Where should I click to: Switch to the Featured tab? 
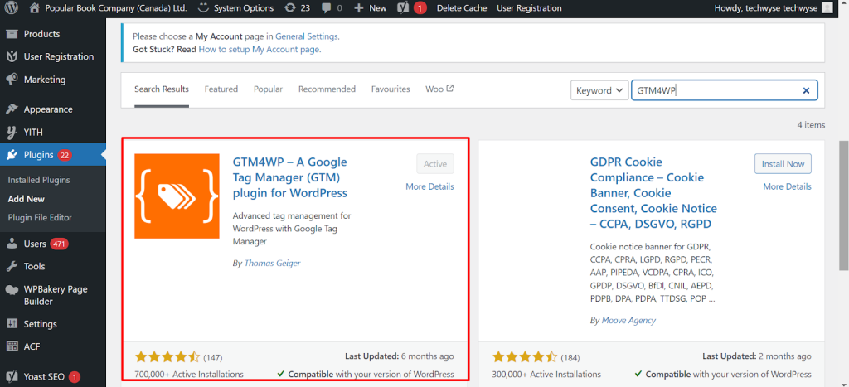point(221,89)
